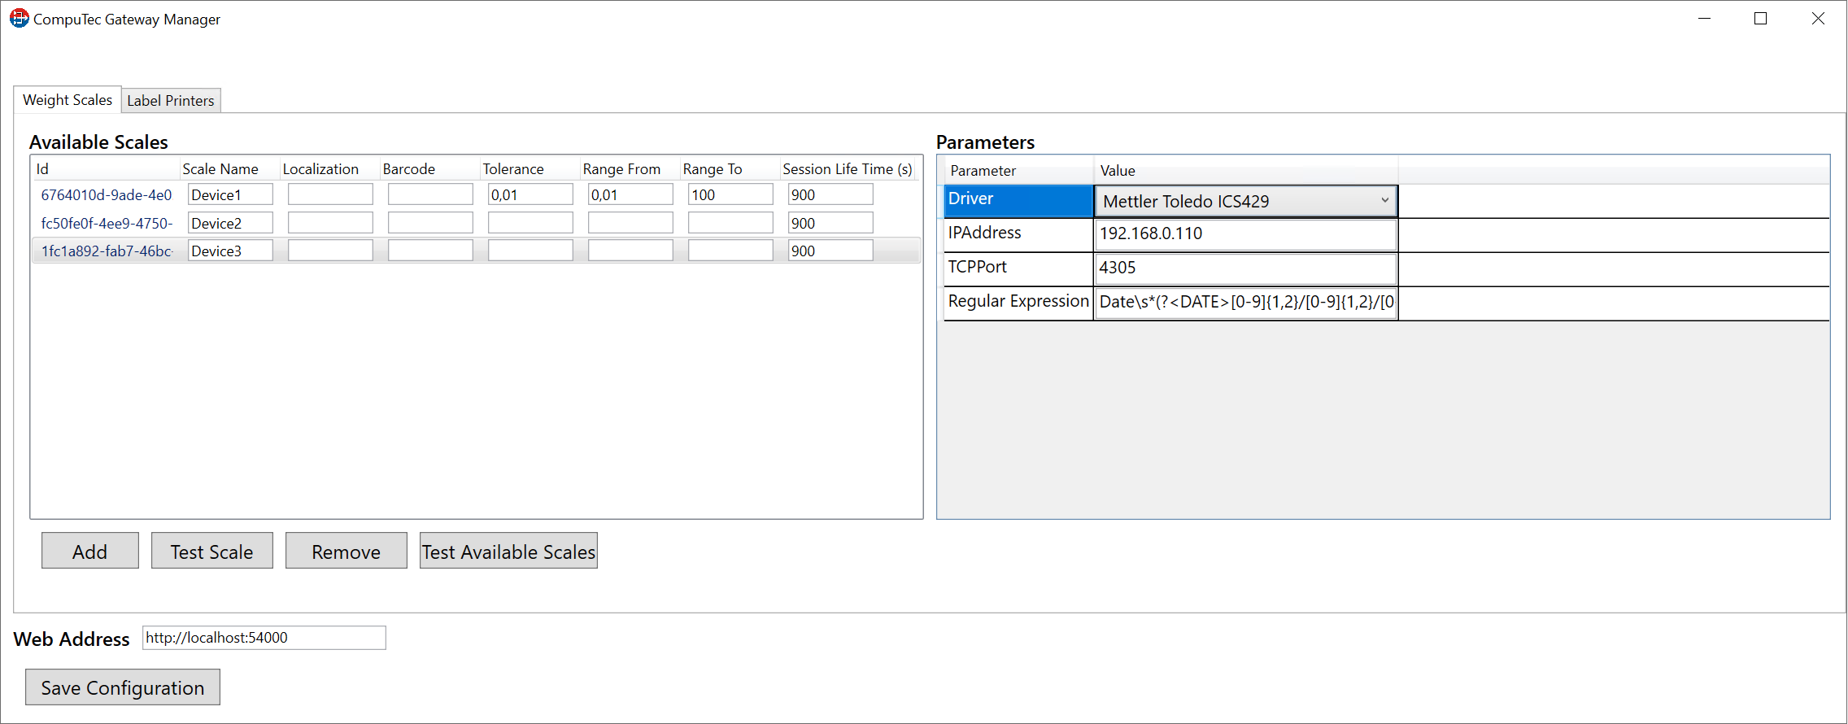
Task: Switch to the Label Printers tab
Action: (x=171, y=101)
